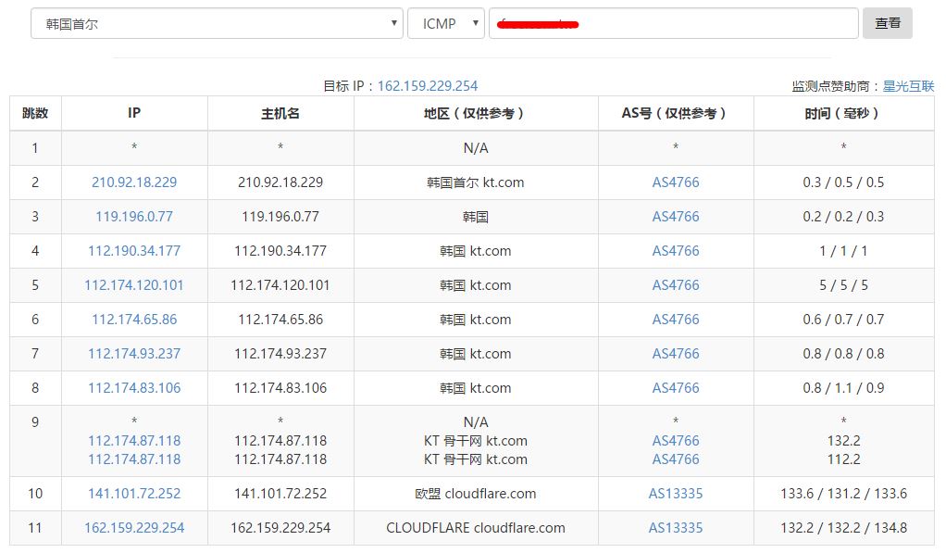Open IP link 210.92.18.229
Screen dimensions: 946x553
[134, 182]
